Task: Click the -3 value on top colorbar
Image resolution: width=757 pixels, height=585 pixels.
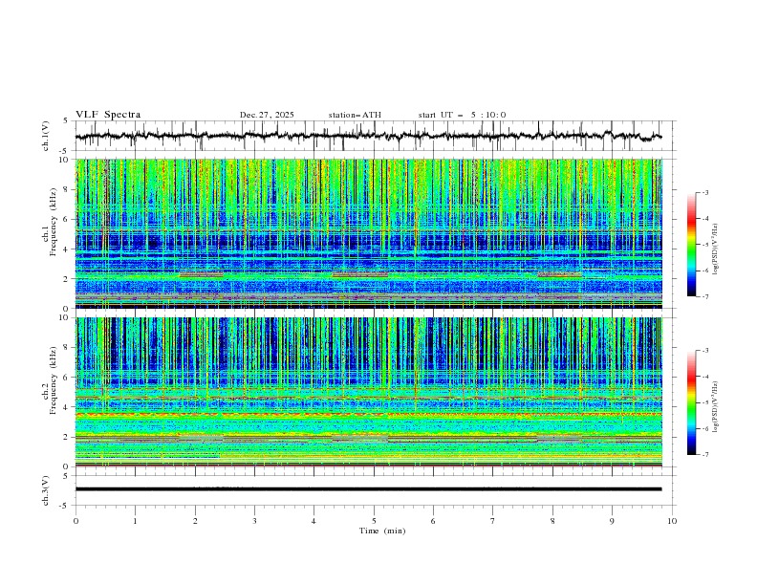Action: (x=704, y=193)
